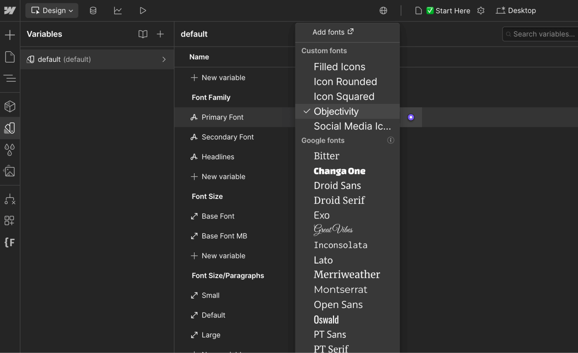Screen dimensions: 578x353
Task: Open the Desktop breakpoint selector
Action: pyautogui.click(x=516, y=10)
